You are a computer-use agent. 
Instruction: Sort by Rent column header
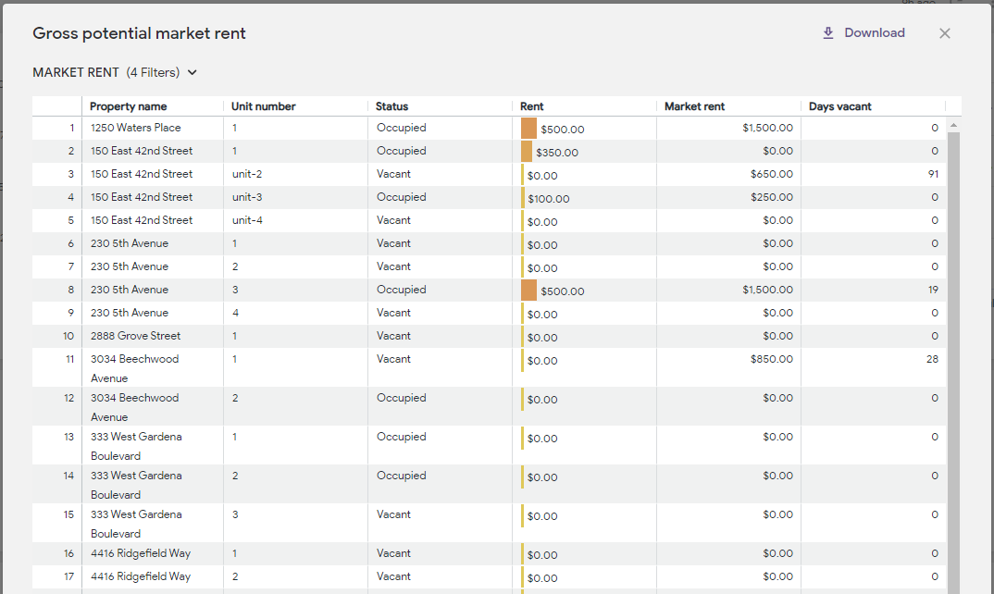(532, 106)
